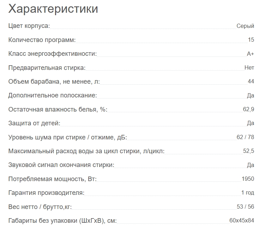Screen dimensions: 259x233
Task: Click the "Объем барабана, не менее, л" label
Action: tap(54, 82)
